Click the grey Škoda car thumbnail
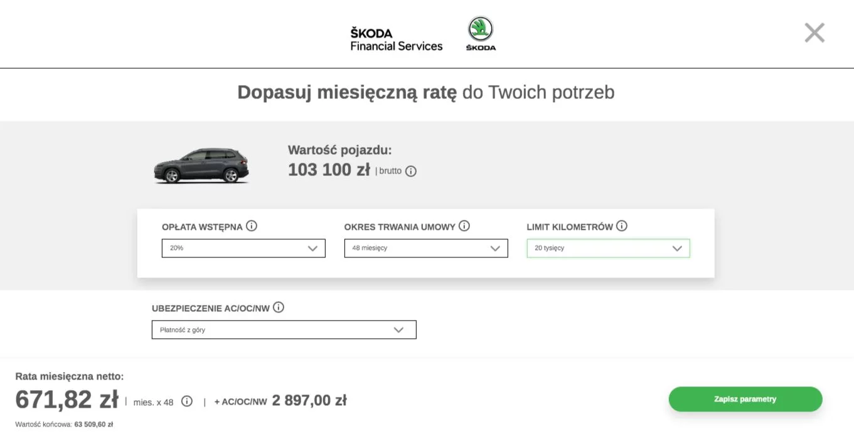854x439 pixels. click(201, 166)
